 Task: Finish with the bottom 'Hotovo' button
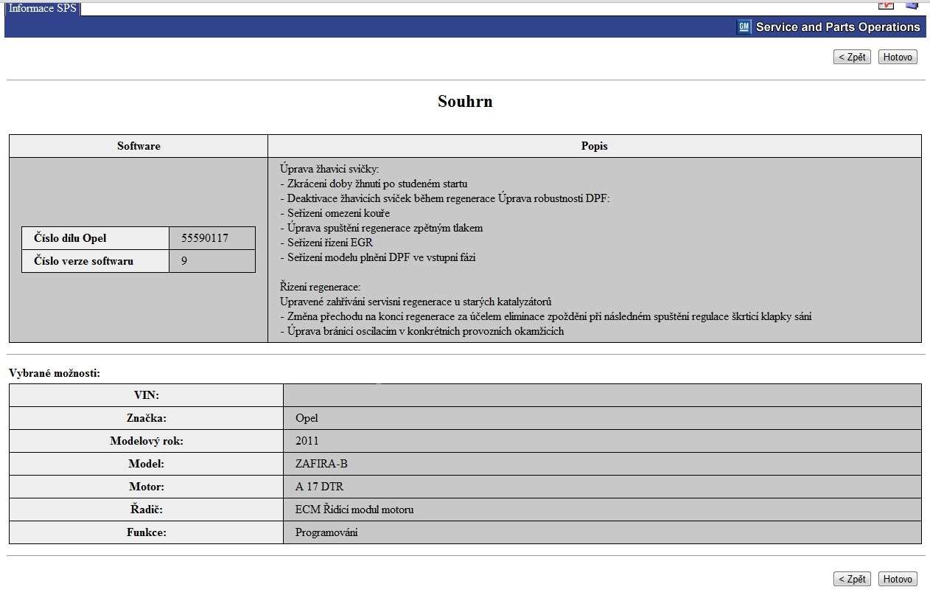(898, 579)
